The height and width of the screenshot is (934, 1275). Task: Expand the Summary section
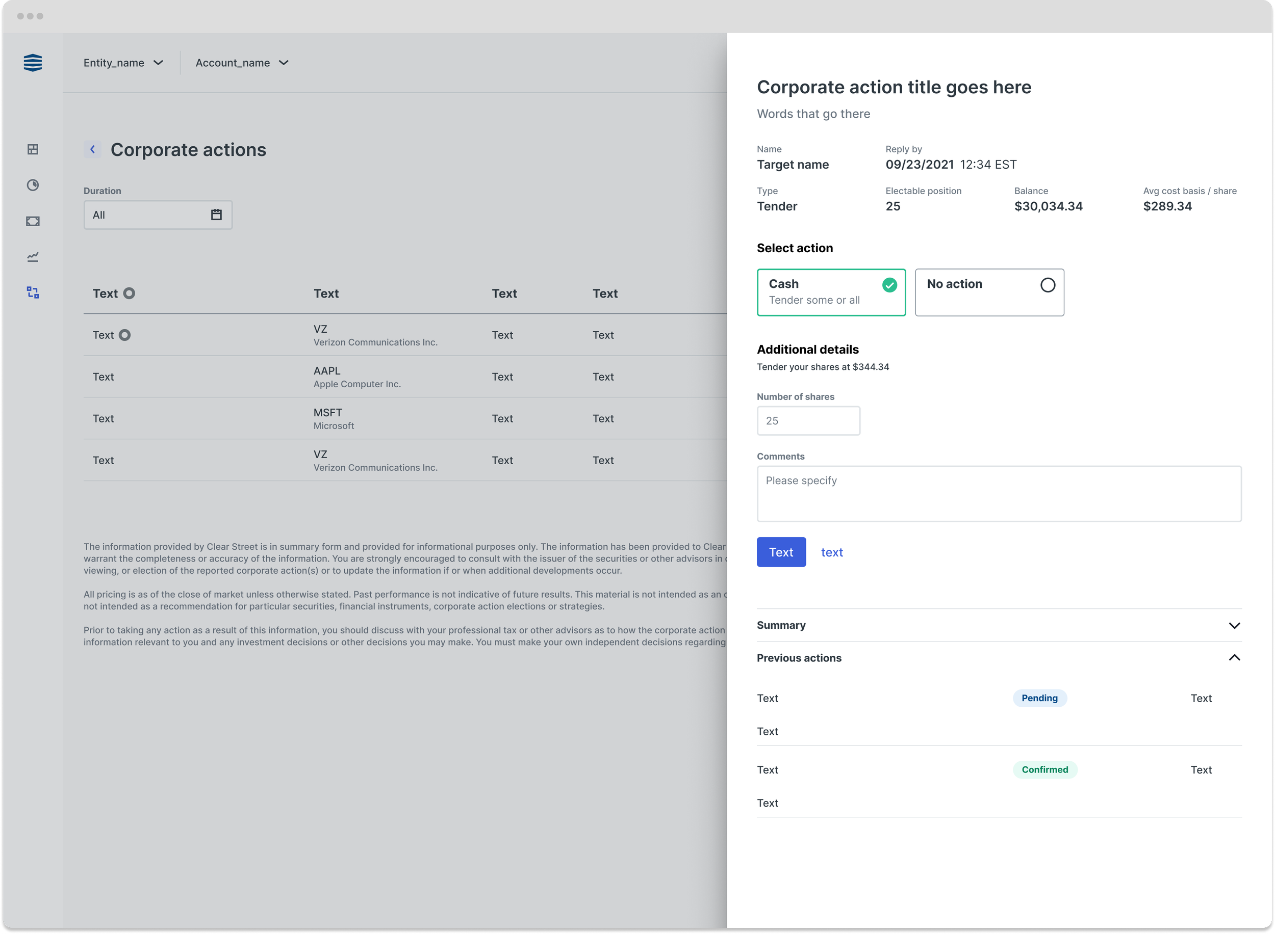(1235, 625)
